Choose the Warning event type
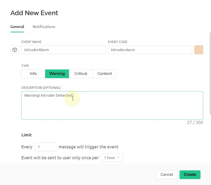The height and width of the screenshot is (185, 211). pos(57,73)
